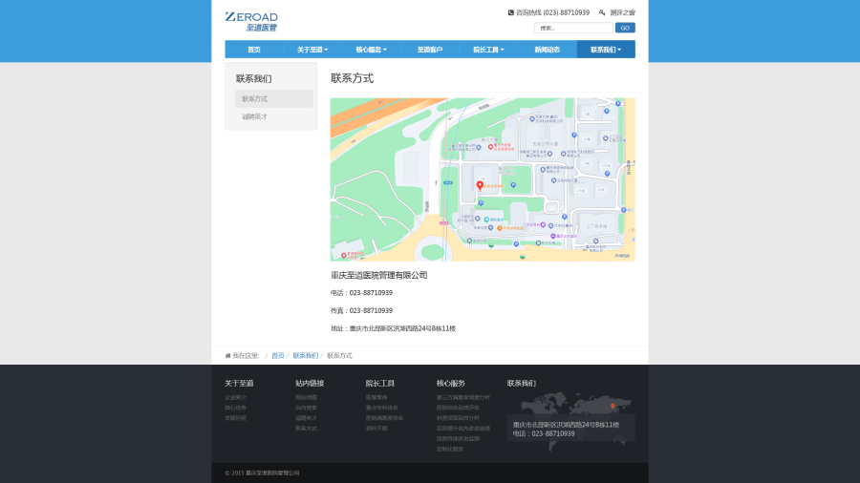860x483 pixels.
Task: Select 诚聘英才 in the left sidebar
Action: [x=274, y=116]
